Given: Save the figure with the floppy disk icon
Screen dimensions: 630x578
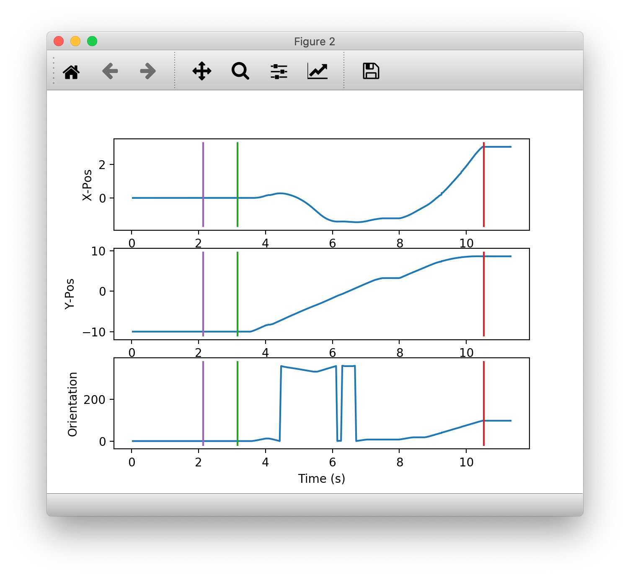Looking at the screenshot, I should point(371,71).
